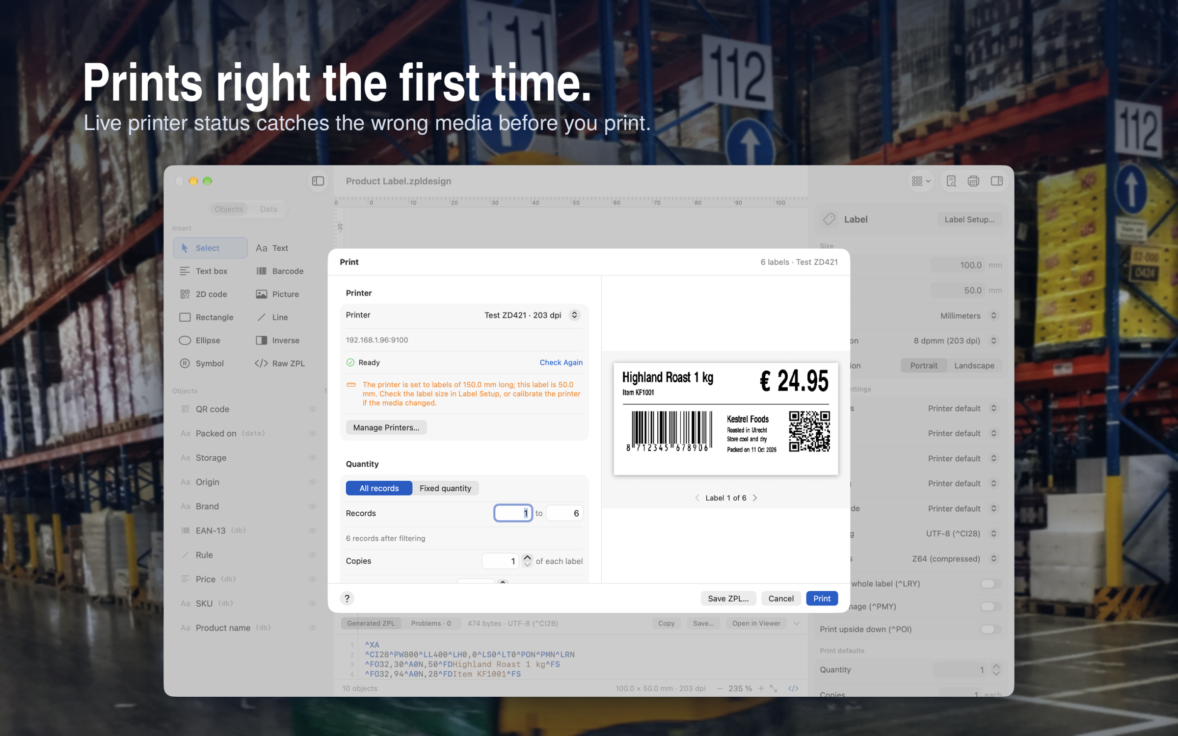
Task: Toggle the whole label (^LRY) switch
Action: pyautogui.click(x=991, y=583)
